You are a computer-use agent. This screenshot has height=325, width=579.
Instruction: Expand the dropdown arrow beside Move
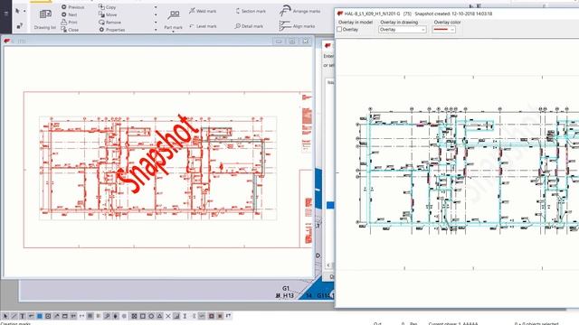click(156, 14)
